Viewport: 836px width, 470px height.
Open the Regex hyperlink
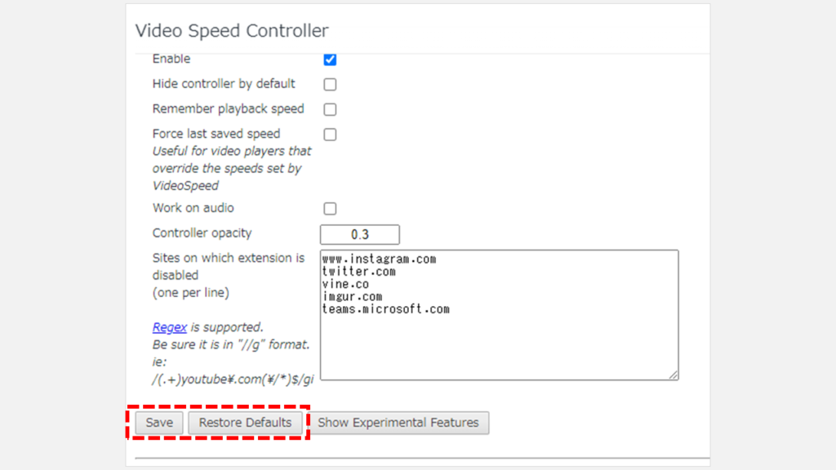[x=169, y=327]
